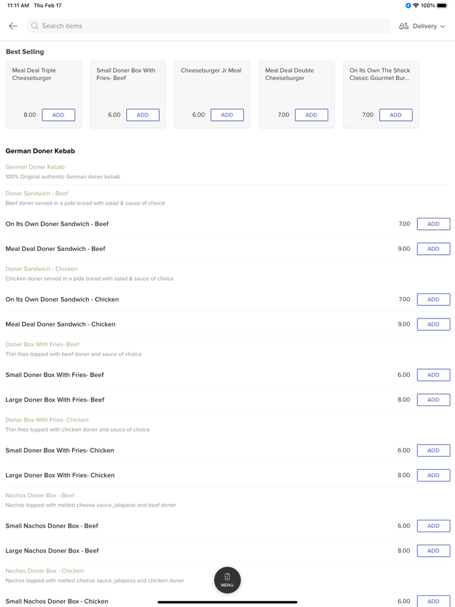Add Large Doner Box With Fries- Beef
The width and height of the screenshot is (455, 607).
tap(434, 400)
